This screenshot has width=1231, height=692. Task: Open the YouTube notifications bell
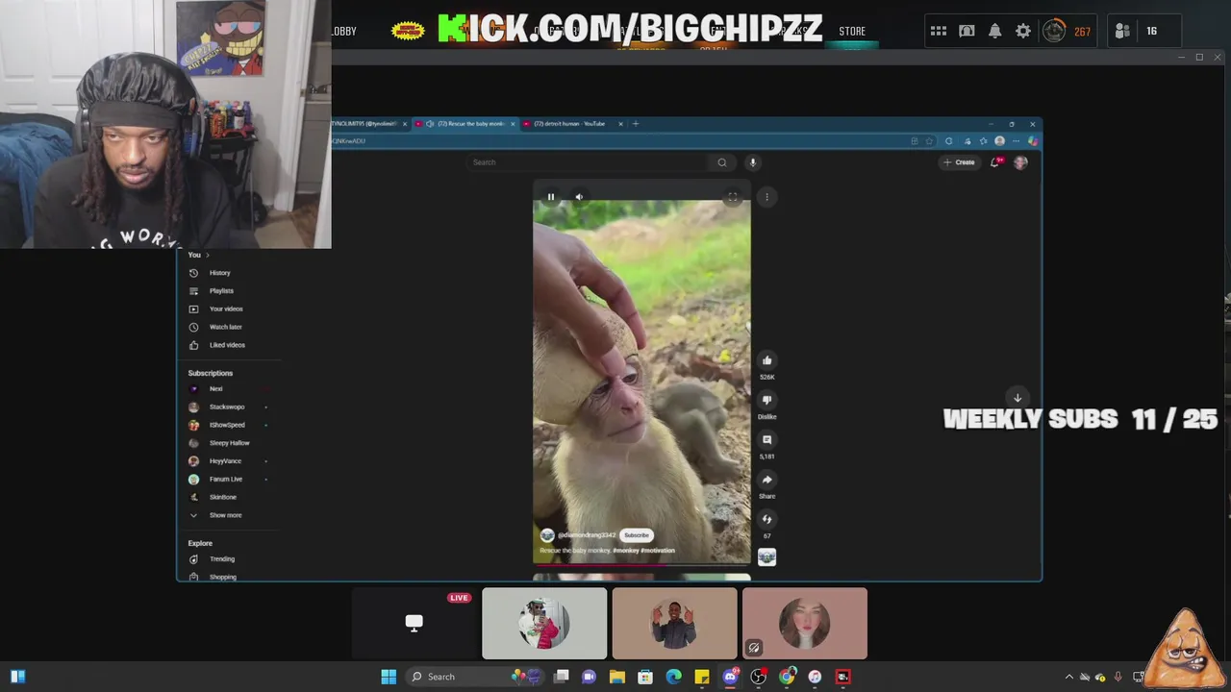pyautogui.click(x=995, y=162)
